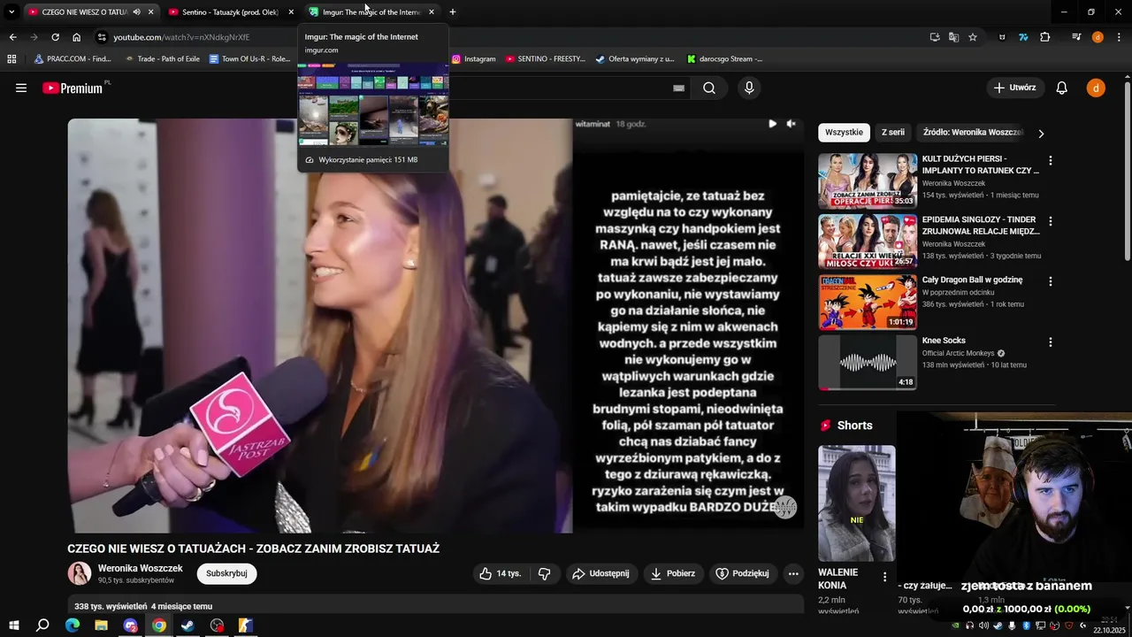The width and height of the screenshot is (1132, 637).
Task: Open the Weronika Woszczek channel avatar
Action: [x=80, y=573]
